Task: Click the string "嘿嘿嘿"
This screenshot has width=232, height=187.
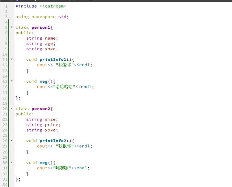Action: pos(62,168)
